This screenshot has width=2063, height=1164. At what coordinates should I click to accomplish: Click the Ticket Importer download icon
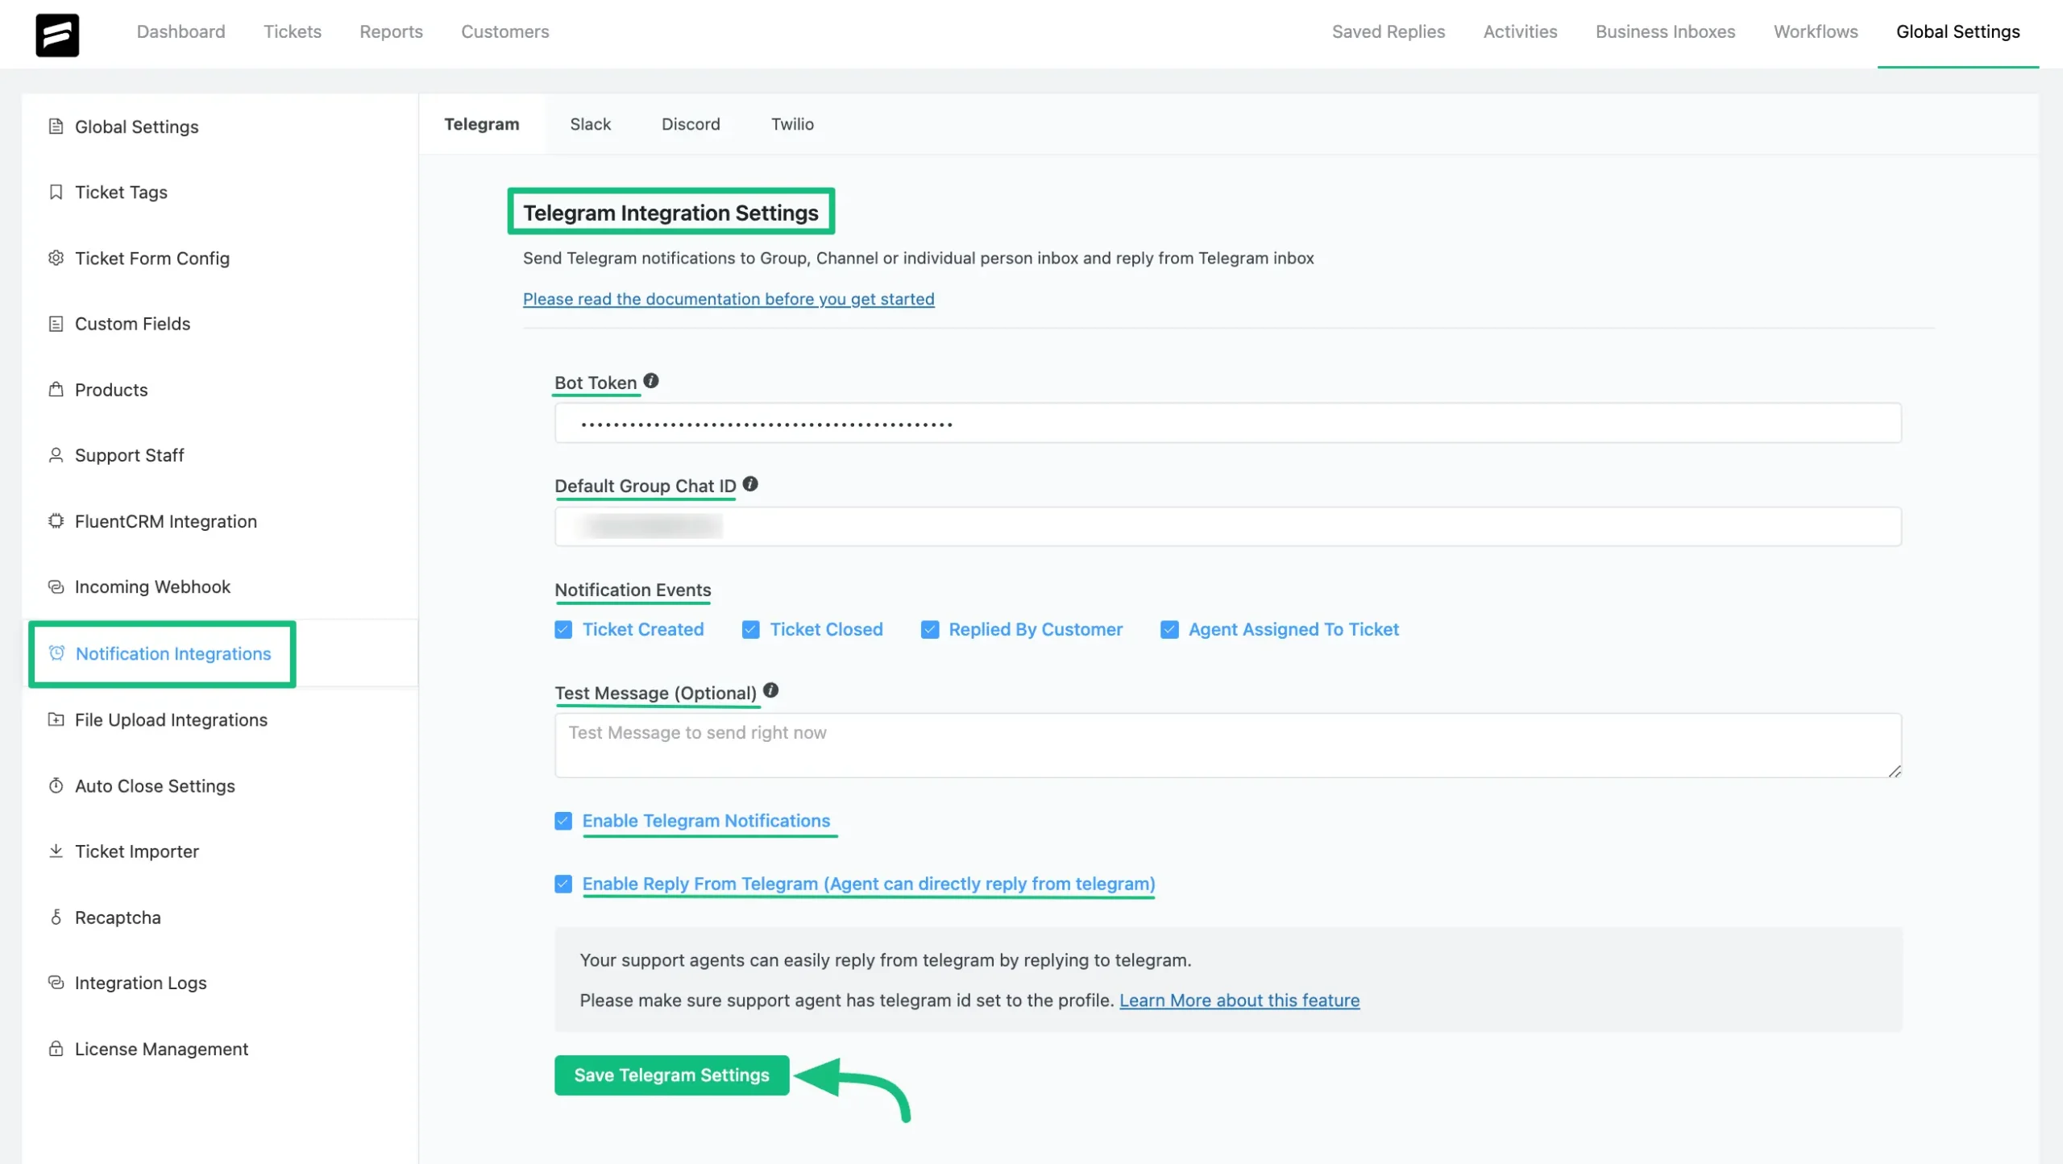tap(56, 851)
